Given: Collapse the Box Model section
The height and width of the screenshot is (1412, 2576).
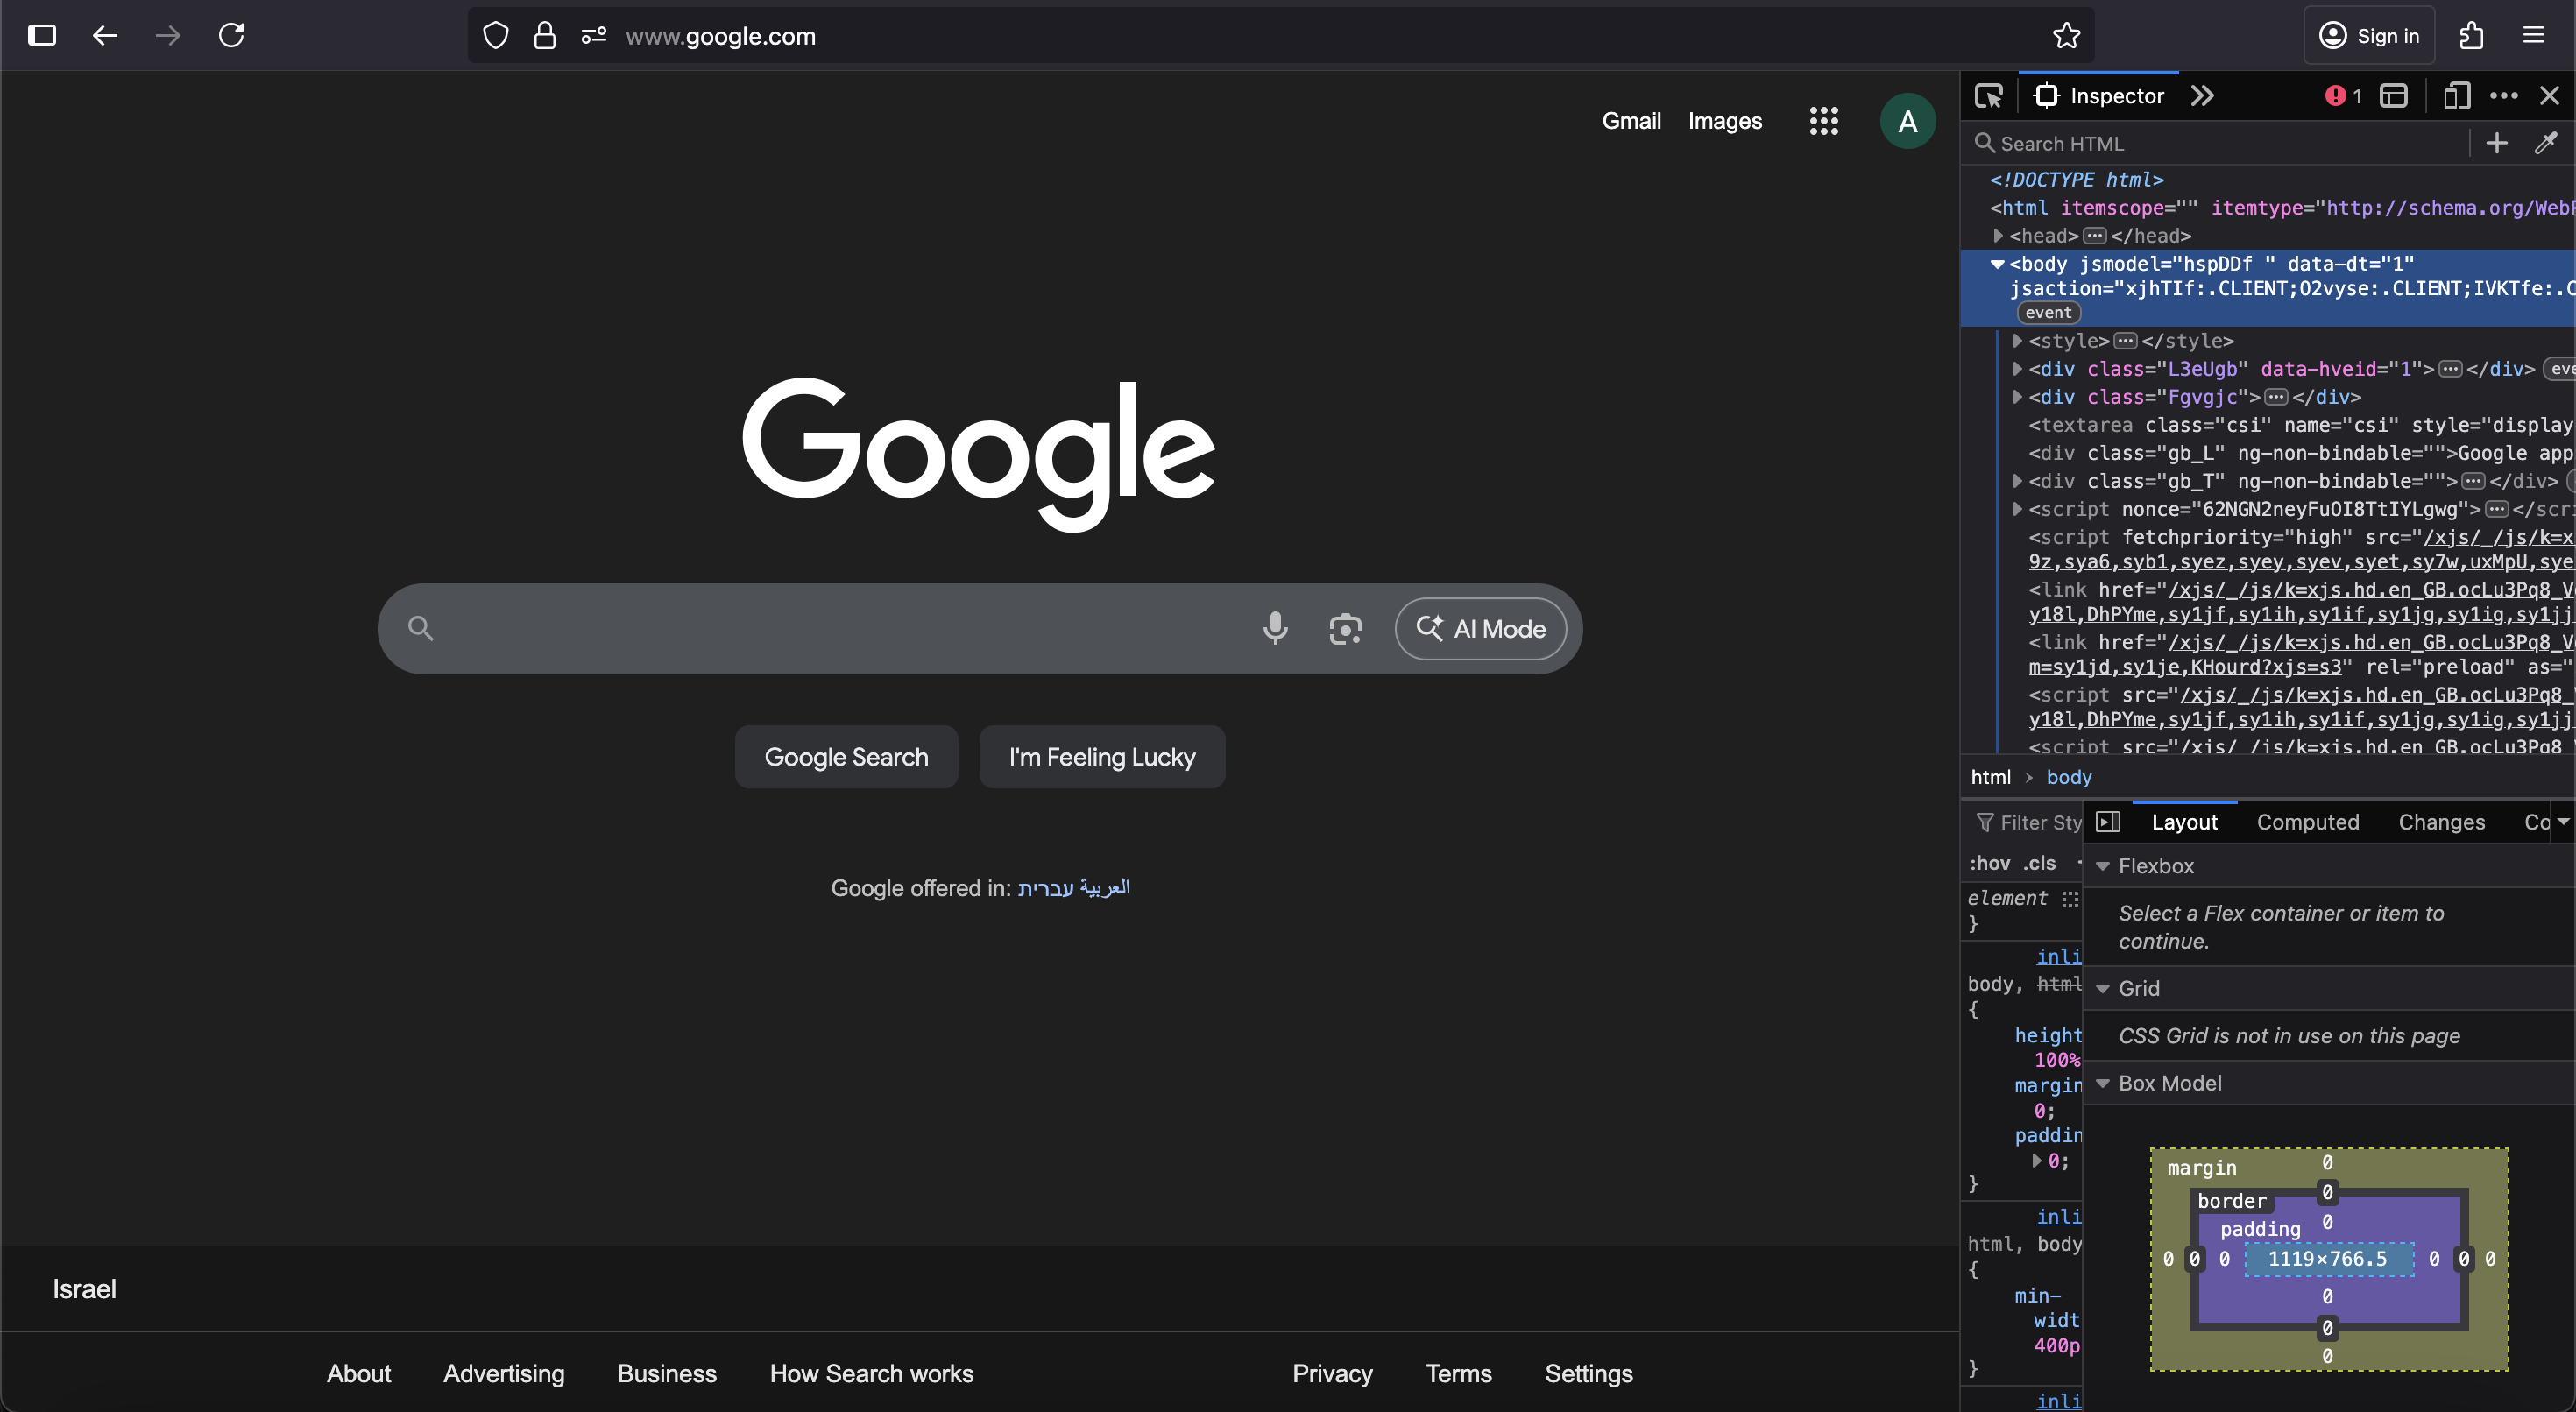Looking at the screenshot, I should [2103, 1083].
